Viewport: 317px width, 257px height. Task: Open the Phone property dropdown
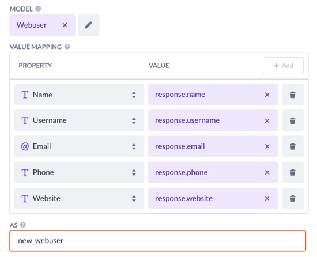(79, 172)
